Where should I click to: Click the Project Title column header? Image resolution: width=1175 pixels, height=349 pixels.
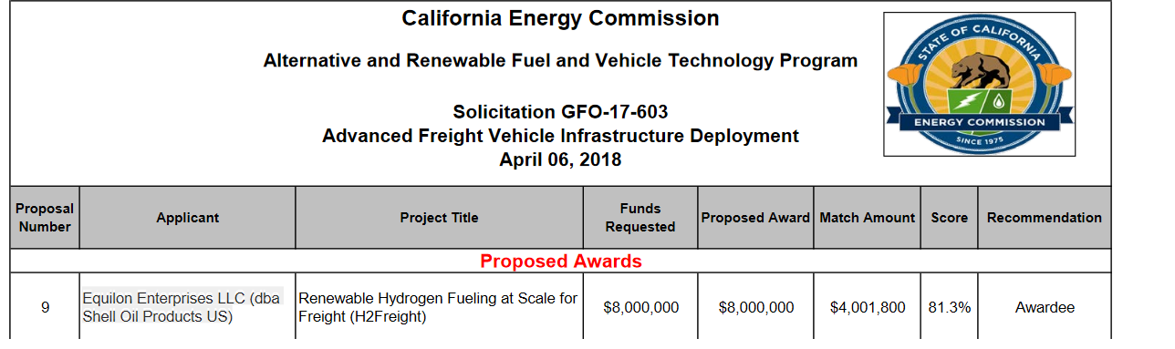click(x=439, y=218)
